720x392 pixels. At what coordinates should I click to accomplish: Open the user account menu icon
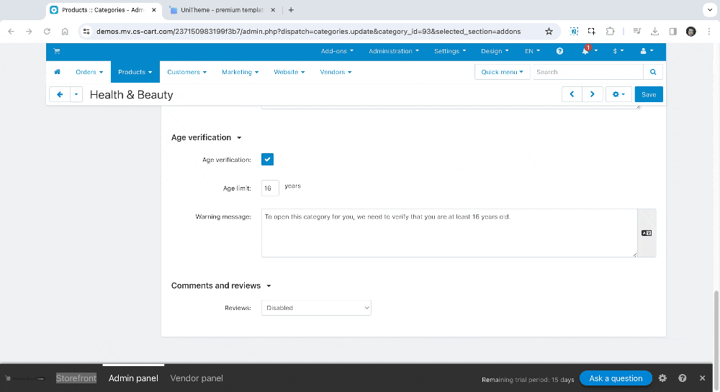(647, 51)
